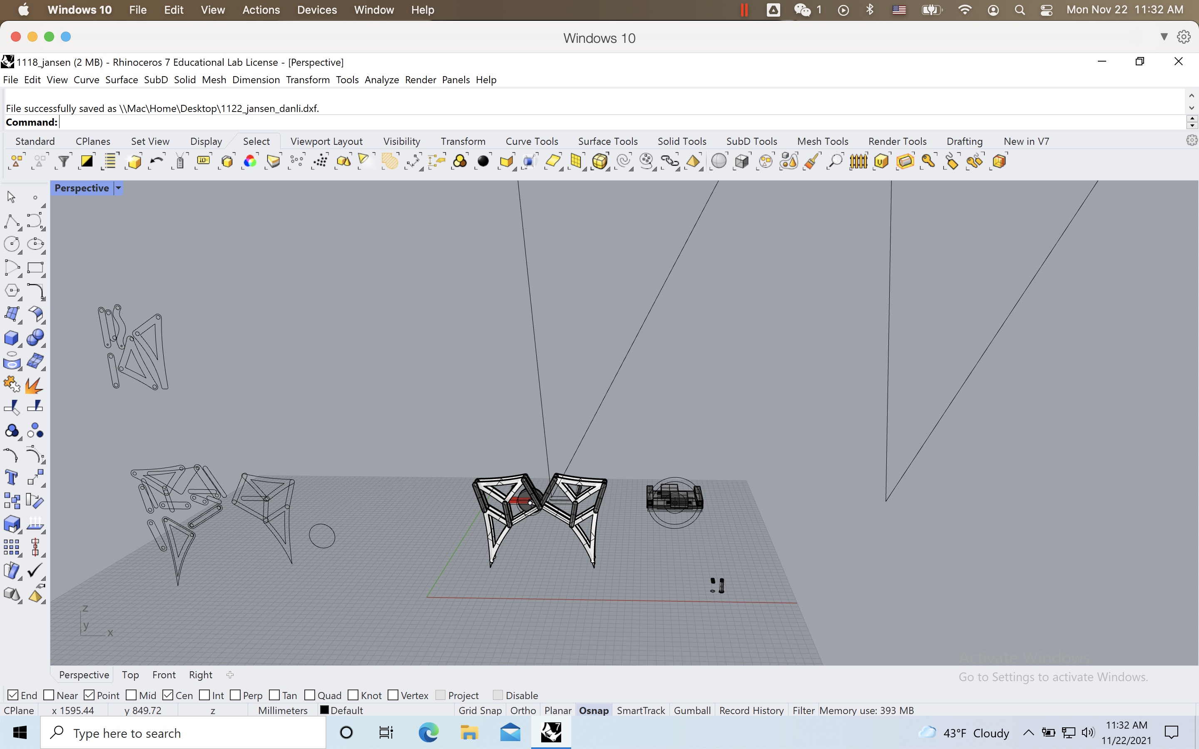
Task: Toggle Record History in status bar
Action: 751,710
